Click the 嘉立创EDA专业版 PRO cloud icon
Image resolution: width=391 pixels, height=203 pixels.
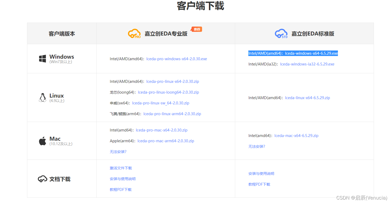point(134,33)
